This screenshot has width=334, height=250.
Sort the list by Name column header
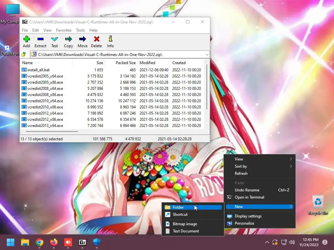click(46, 63)
